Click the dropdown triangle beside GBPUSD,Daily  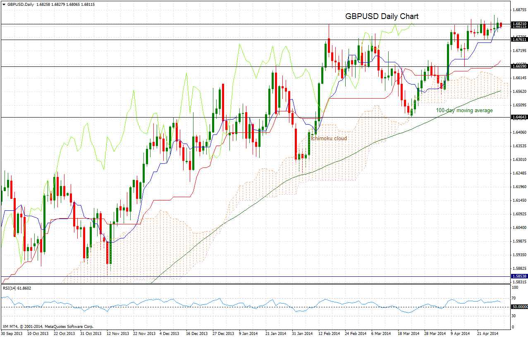(4, 5)
